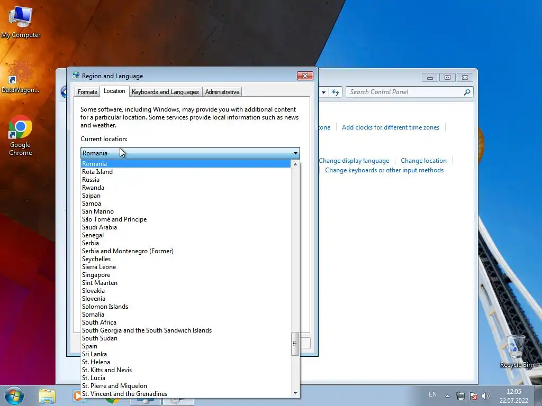Screen dimensions: 542x406
Task: Select Somalia in the location list
Action: point(186,315)
